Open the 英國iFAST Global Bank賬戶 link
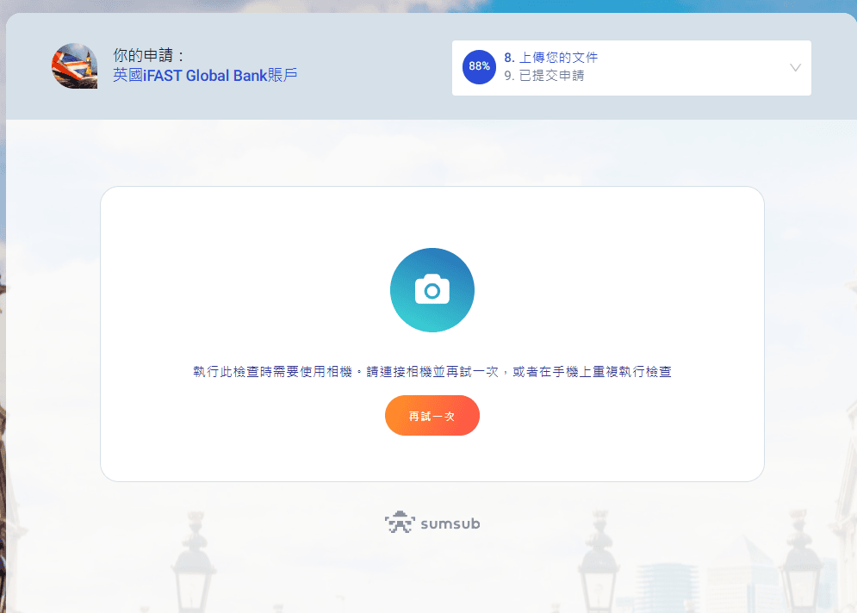The height and width of the screenshot is (613, 857). (x=205, y=75)
